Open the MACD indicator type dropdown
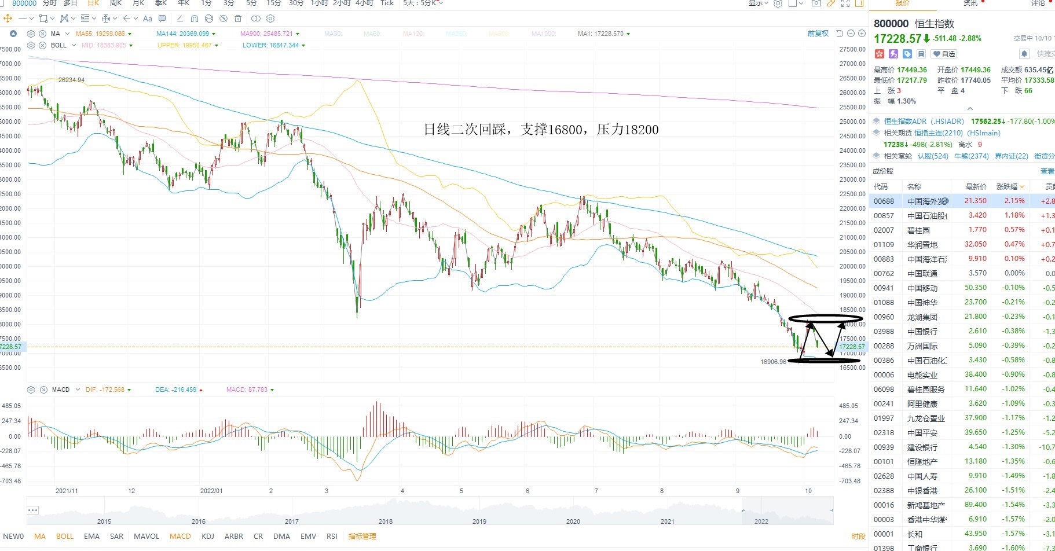The width and height of the screenshot is (1055, 551). point(78,390)
